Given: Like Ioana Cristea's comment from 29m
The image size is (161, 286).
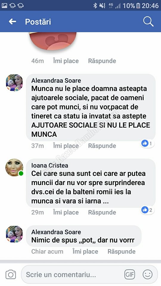Looking at the screenshot, I should [66, 212].
